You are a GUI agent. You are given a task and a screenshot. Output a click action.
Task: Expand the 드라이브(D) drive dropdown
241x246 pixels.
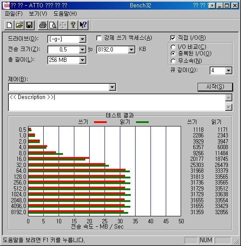pos(83,39)
